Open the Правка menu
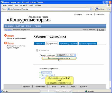Image resolution: width=112 pixels, height=93 pixels. [11, 5]
